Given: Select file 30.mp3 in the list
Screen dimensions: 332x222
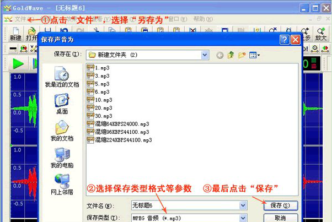Looking at the screenshot, I should [99, 116].
